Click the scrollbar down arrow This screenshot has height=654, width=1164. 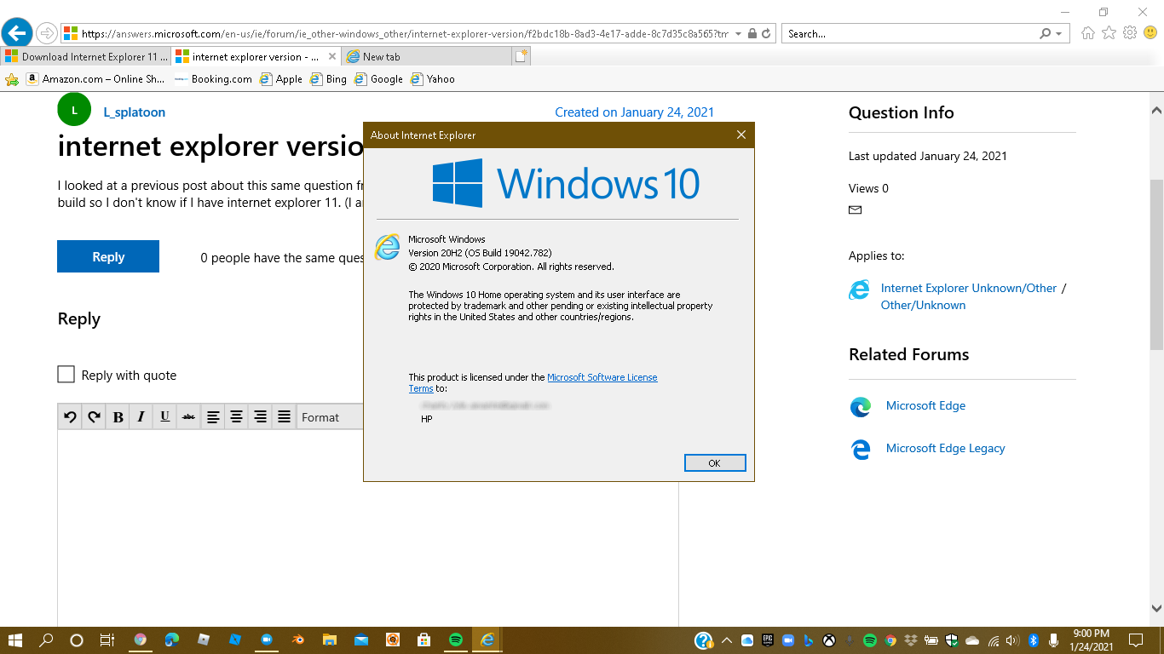point(1156,608)
